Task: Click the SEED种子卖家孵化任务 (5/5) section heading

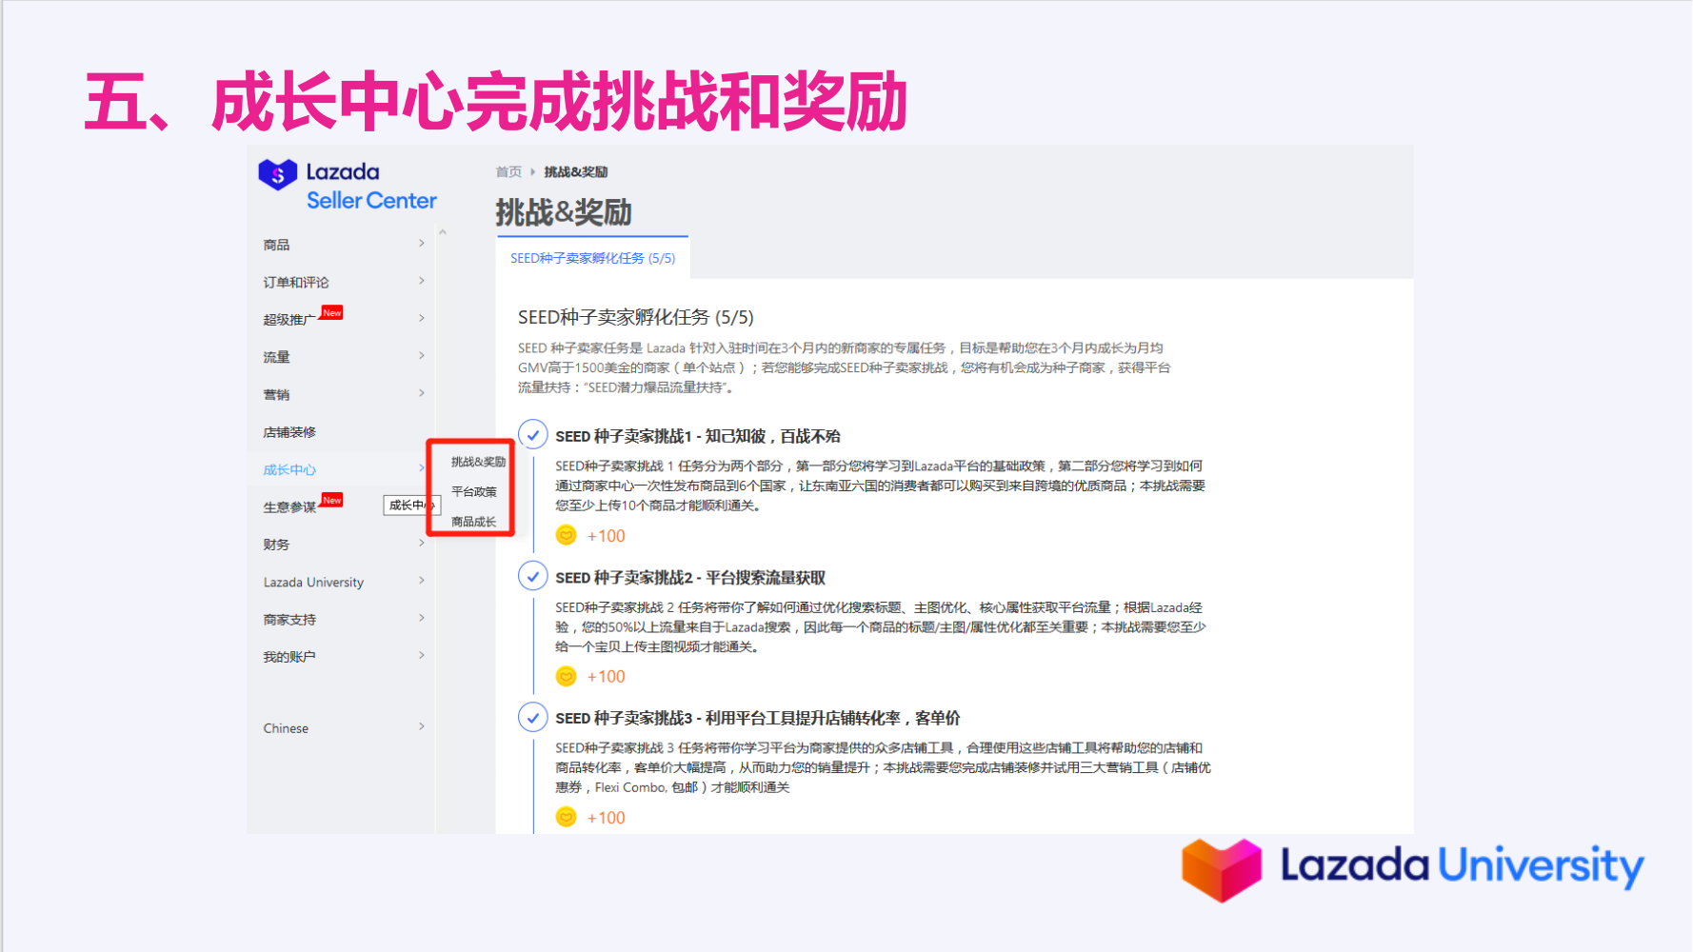Action: [x=635, y=317]
